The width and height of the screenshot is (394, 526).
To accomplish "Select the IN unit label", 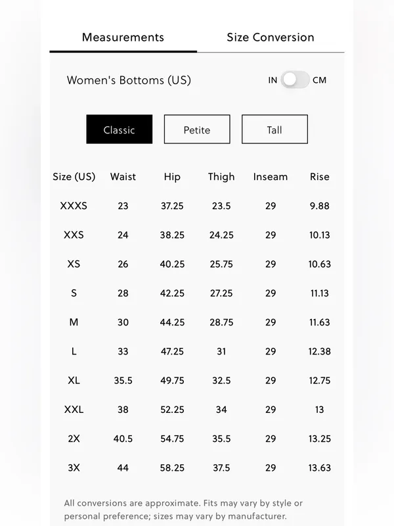I will 273,80.
